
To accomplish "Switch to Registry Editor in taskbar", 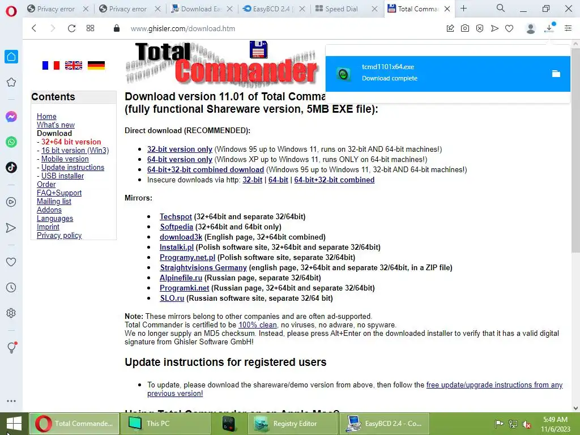I will [292, 424].
